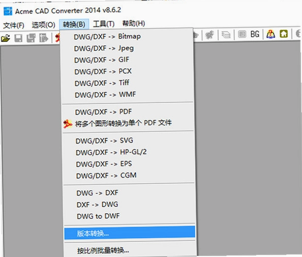Select 将多个图形转换为单个 PDF 文件
The width and height of the screenshot is (302, 257).
tap(128, 123)
